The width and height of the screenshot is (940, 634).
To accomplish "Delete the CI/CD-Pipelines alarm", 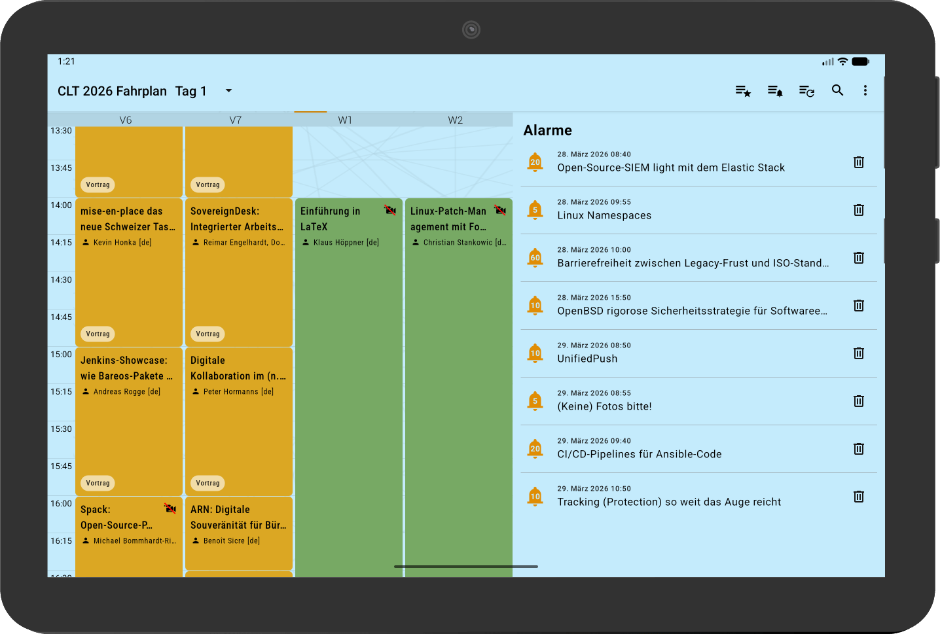I will pos(859,449).
